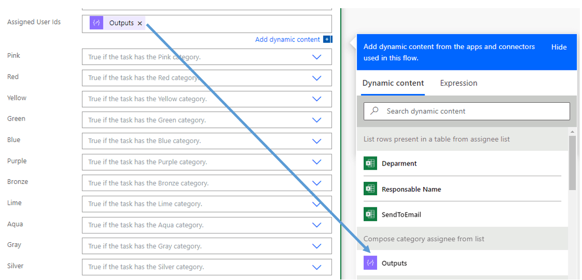The width and height of the screenshot is (582, 280).
Task: Click the plus icon next to Add dynamic content
Action: click(327, 39)
